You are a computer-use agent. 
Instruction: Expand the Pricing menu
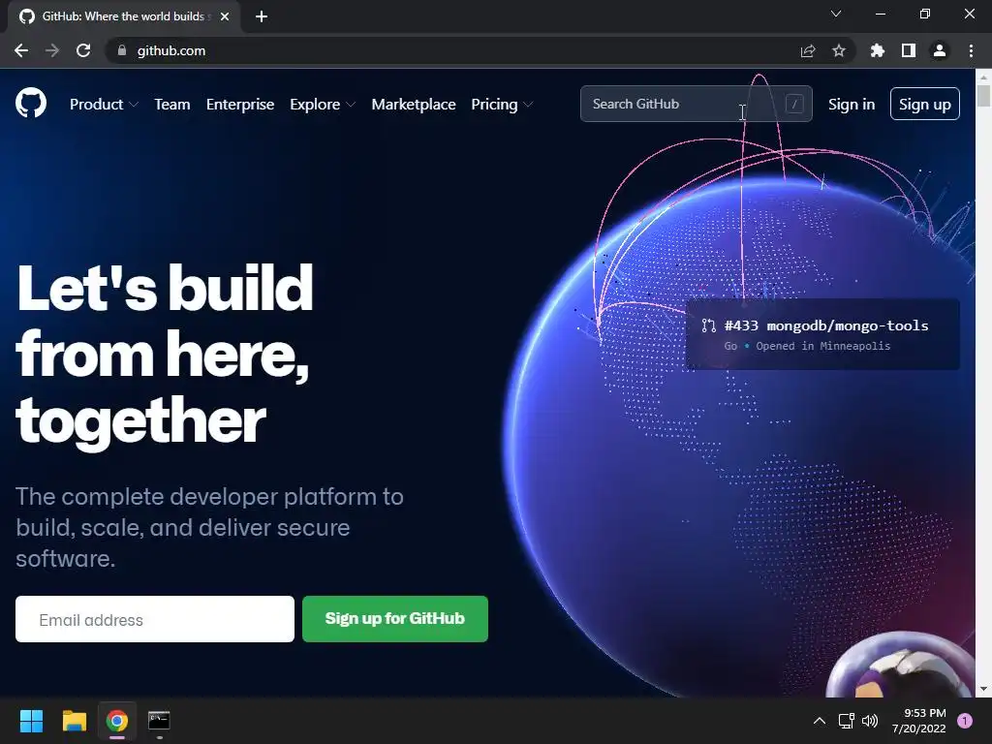[x=502, y=105]
